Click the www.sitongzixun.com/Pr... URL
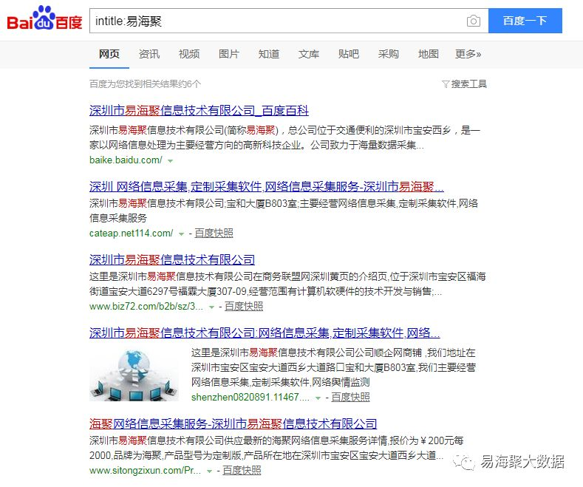 point(145,471)
